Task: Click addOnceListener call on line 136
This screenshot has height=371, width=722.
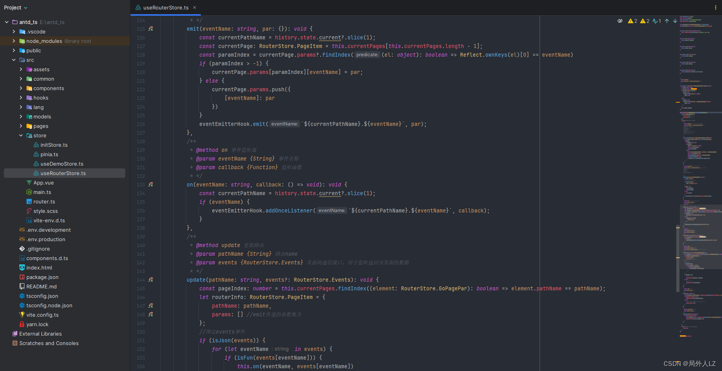Action: click(289, 210)
